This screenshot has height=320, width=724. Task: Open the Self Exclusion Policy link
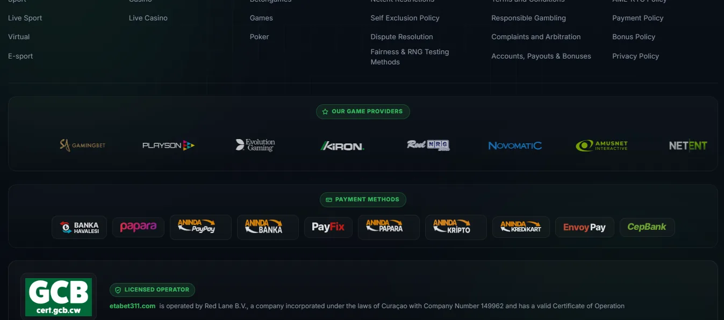405,18
